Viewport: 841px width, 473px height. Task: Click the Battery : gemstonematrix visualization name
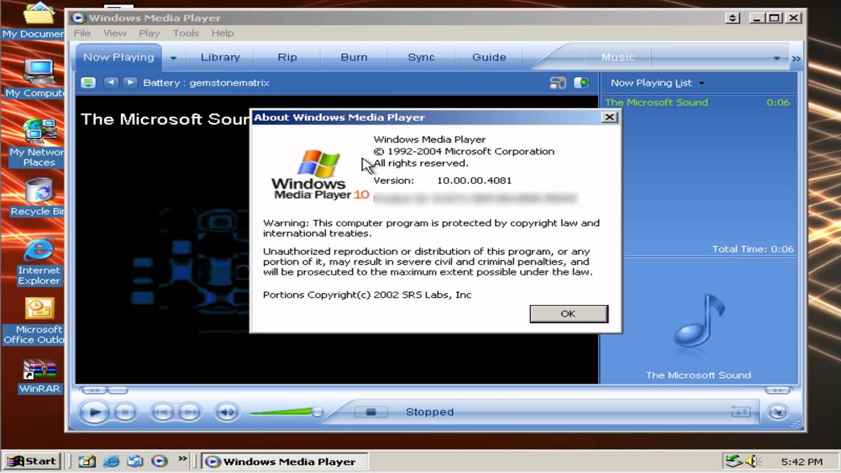tap(206, 83)
